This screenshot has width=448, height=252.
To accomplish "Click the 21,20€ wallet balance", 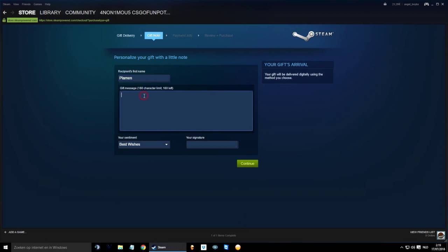I will (396, 4).
